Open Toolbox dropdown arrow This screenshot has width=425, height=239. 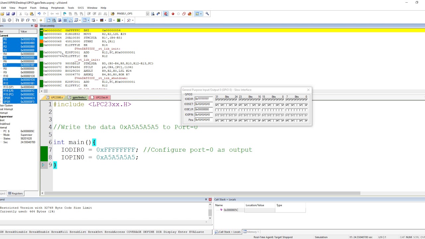pos(132,20)
